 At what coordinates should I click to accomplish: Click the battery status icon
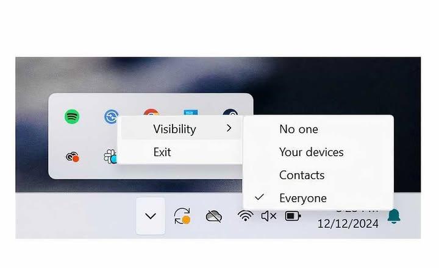click(293, 216)
